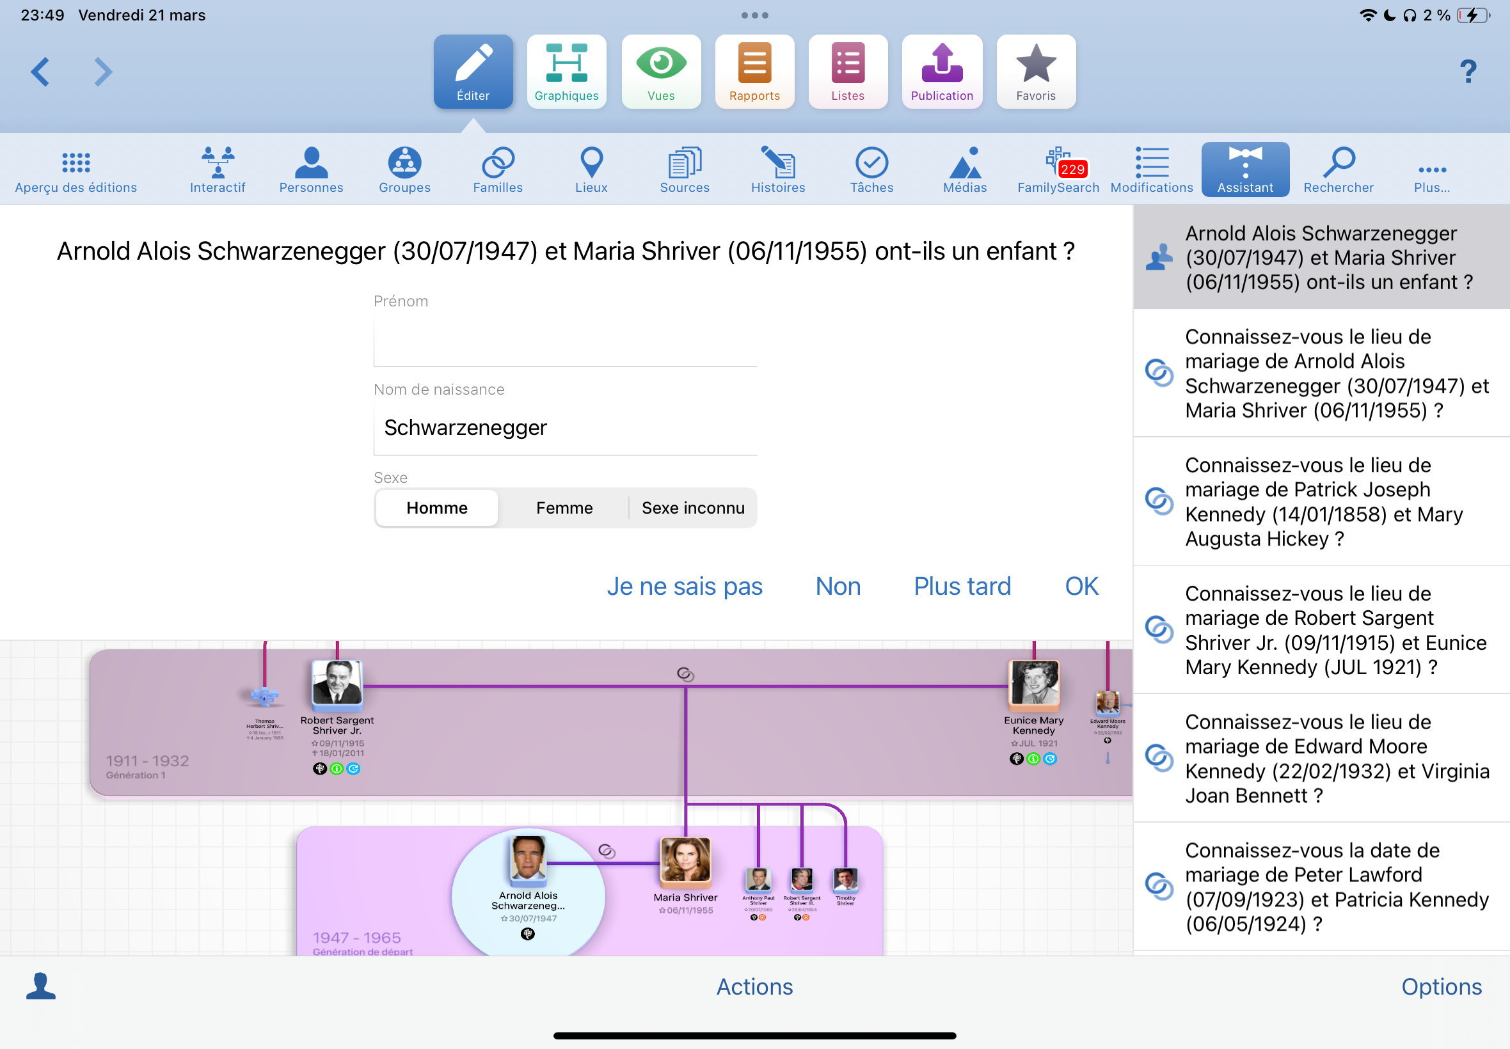Select the Assistant tool

point(1245,170)
